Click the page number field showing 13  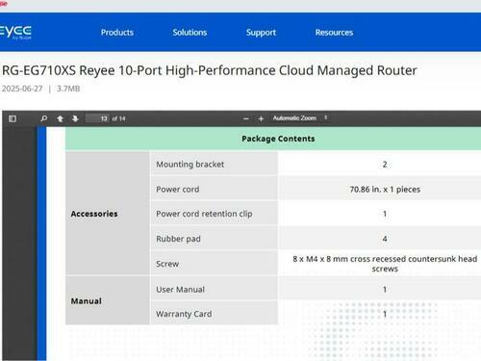point(97,118)
